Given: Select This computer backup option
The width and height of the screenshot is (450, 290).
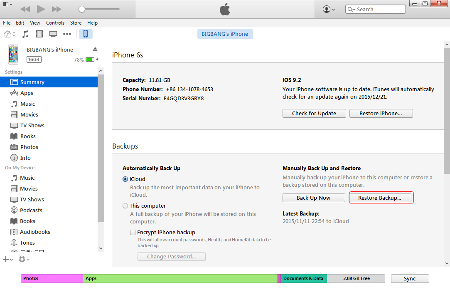Looking at the screenshot, I should pyautogui.click(x=125, y=206).
